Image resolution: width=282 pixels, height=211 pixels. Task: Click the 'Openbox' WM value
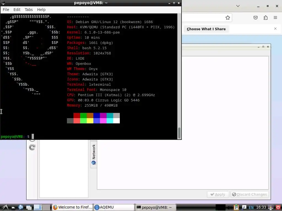tap(83, 64)
